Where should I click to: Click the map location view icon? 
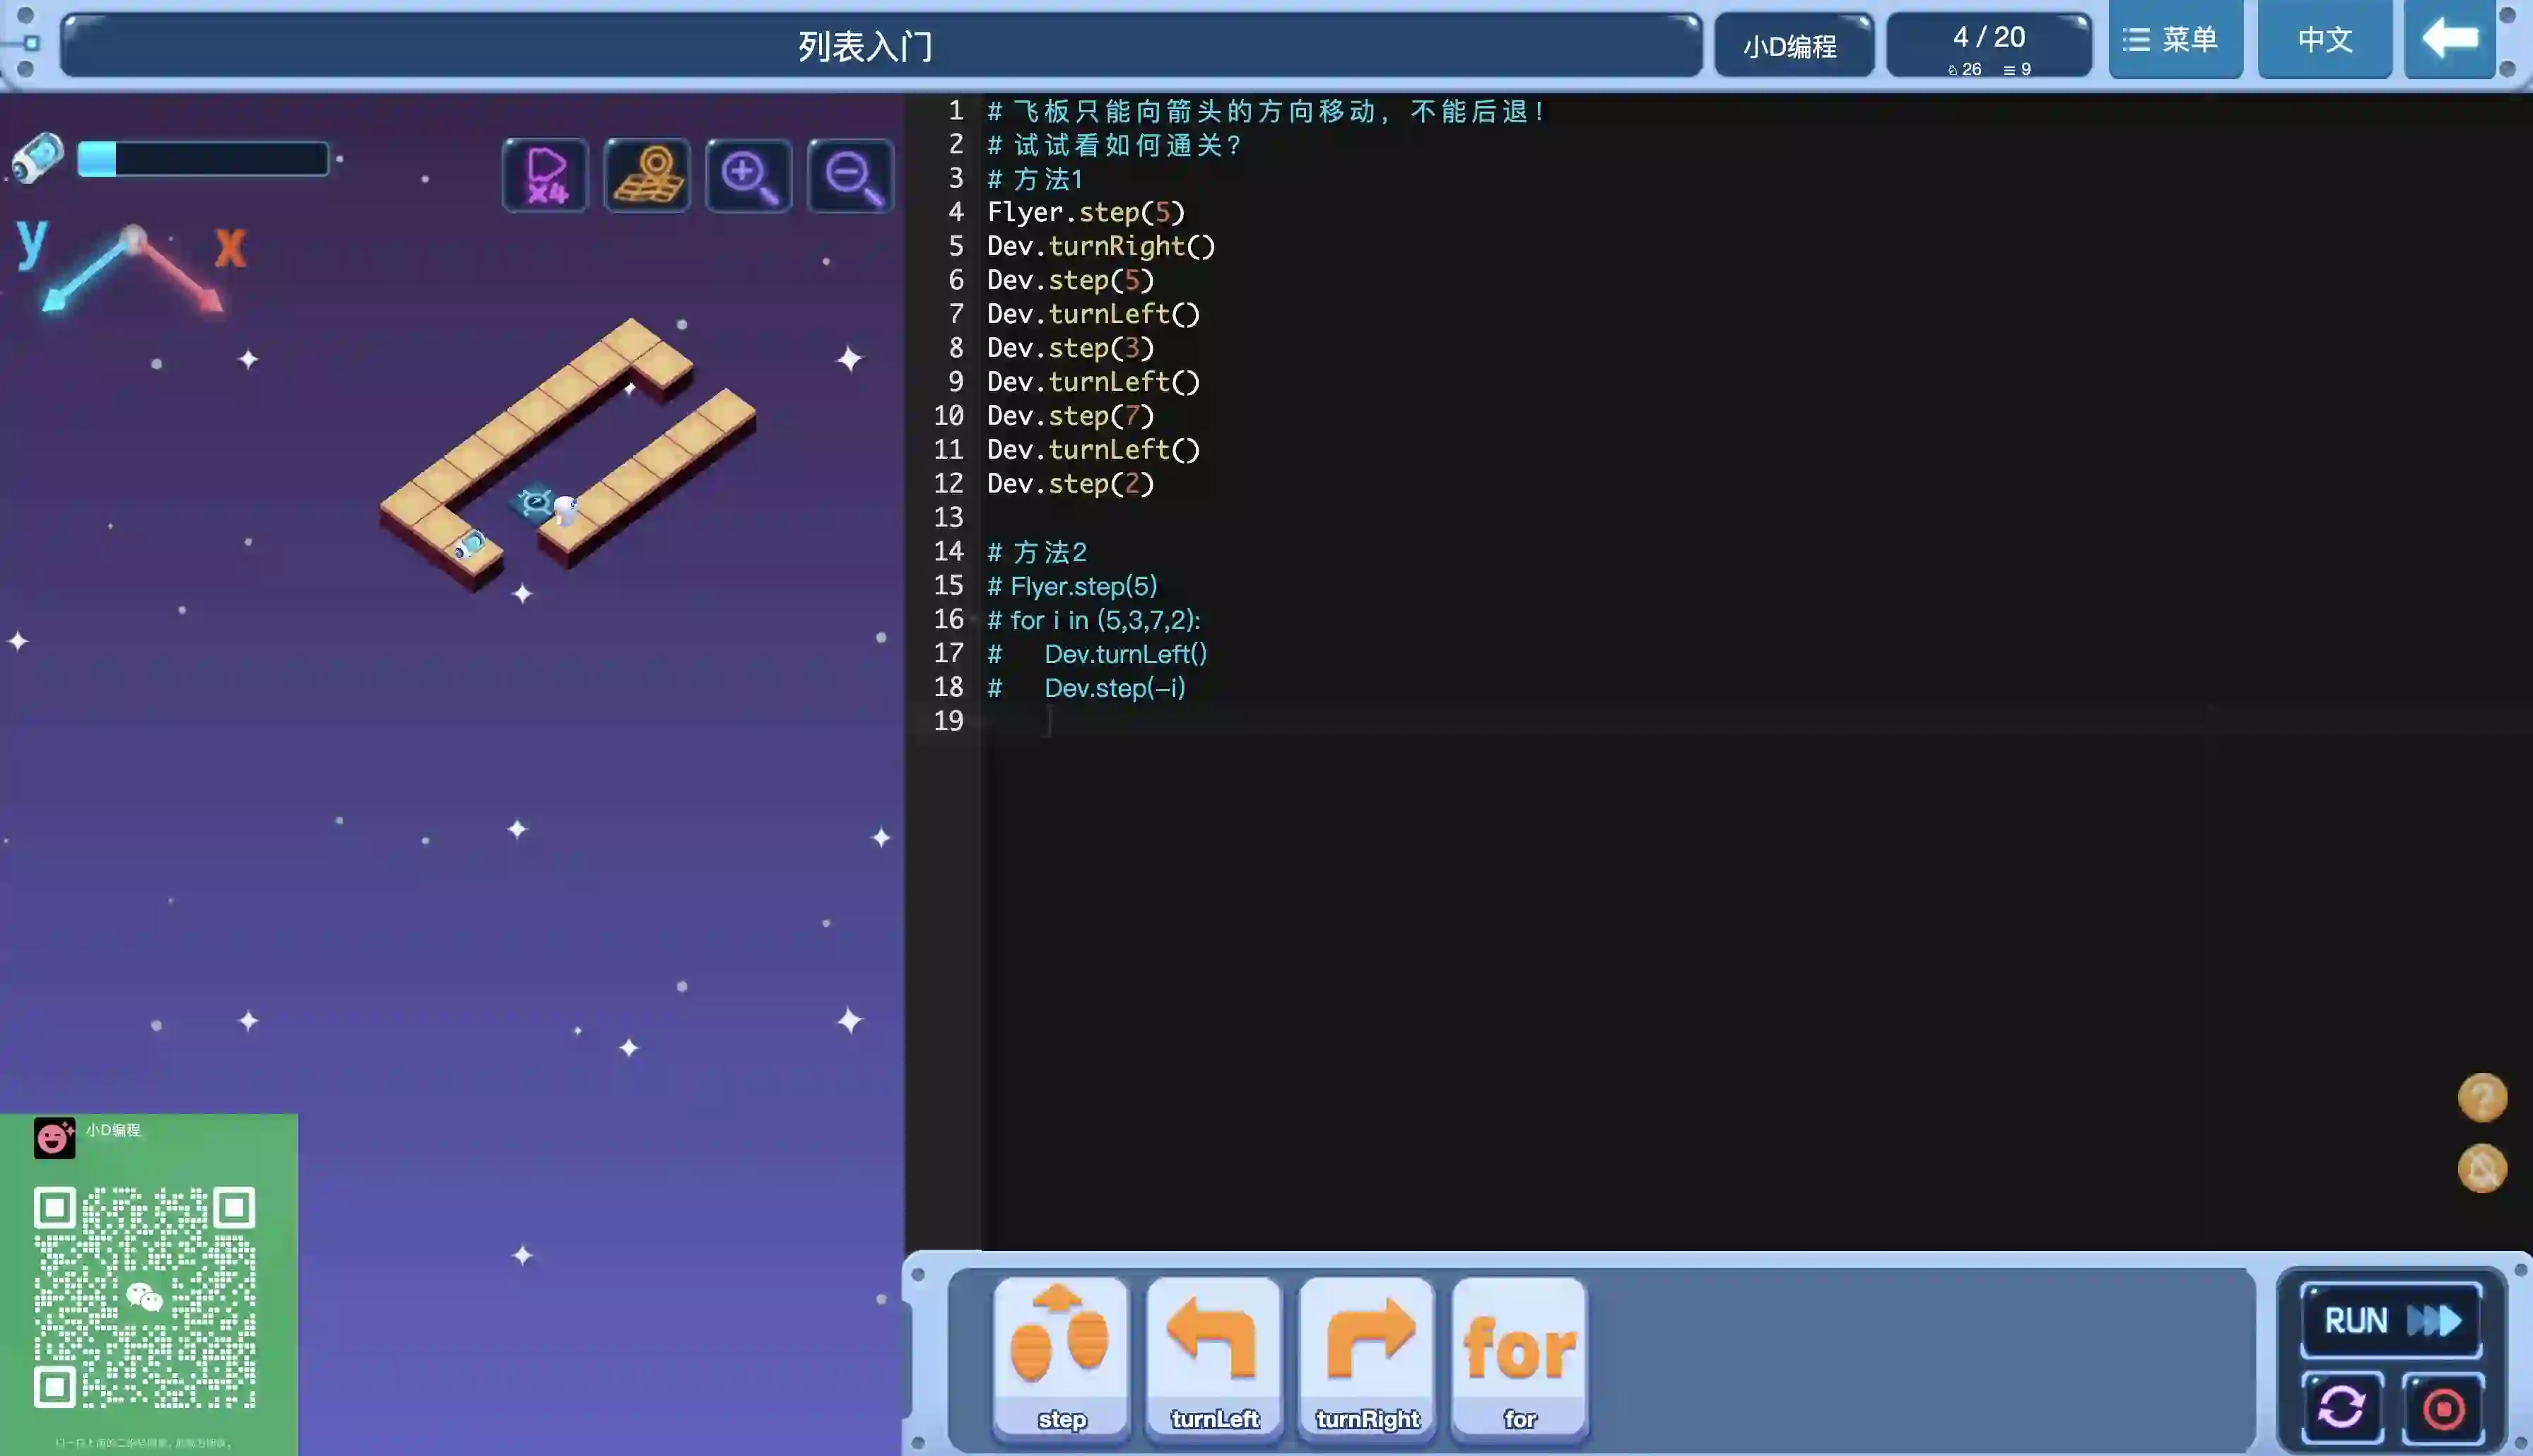647,176
